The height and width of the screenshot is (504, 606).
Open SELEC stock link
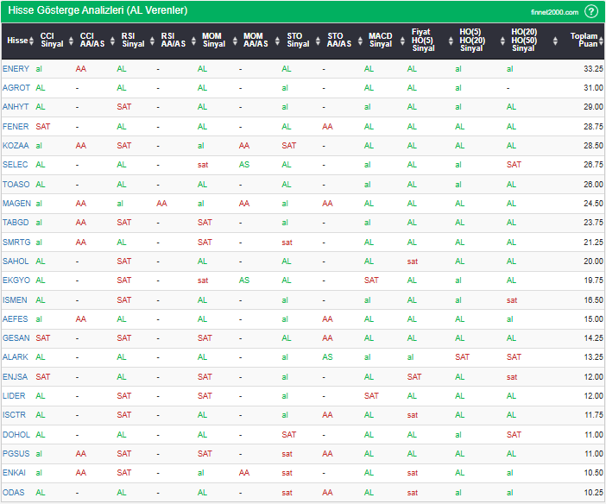coord(15,165)
